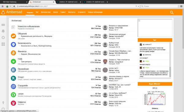The width and height of the screenshot is (184, 112).
Task: Click the broken banner image box
Action: pyautogui.click(x=155, y=28)
